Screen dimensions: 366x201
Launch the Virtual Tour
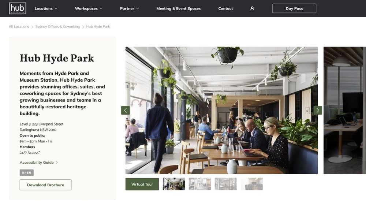point(142,184)
